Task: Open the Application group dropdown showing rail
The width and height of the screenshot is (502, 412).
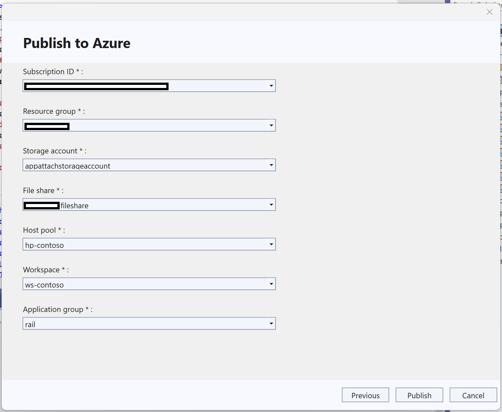Action: [x=271, y=323]
